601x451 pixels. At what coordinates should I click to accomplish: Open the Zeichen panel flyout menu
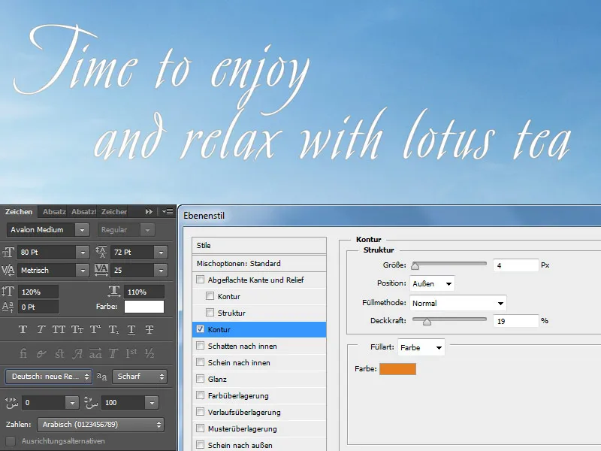(167, 212)
